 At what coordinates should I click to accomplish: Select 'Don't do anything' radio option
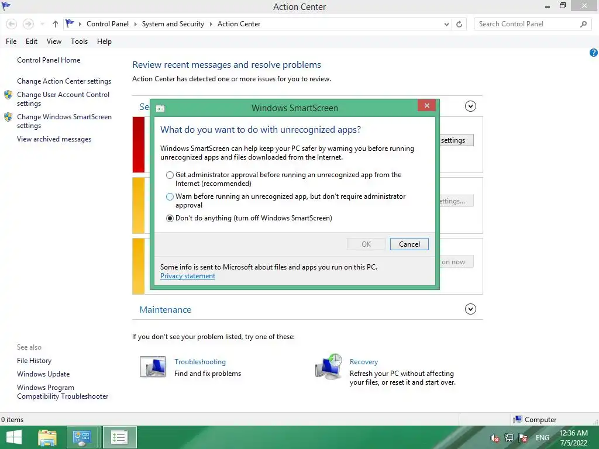[170, 219]
